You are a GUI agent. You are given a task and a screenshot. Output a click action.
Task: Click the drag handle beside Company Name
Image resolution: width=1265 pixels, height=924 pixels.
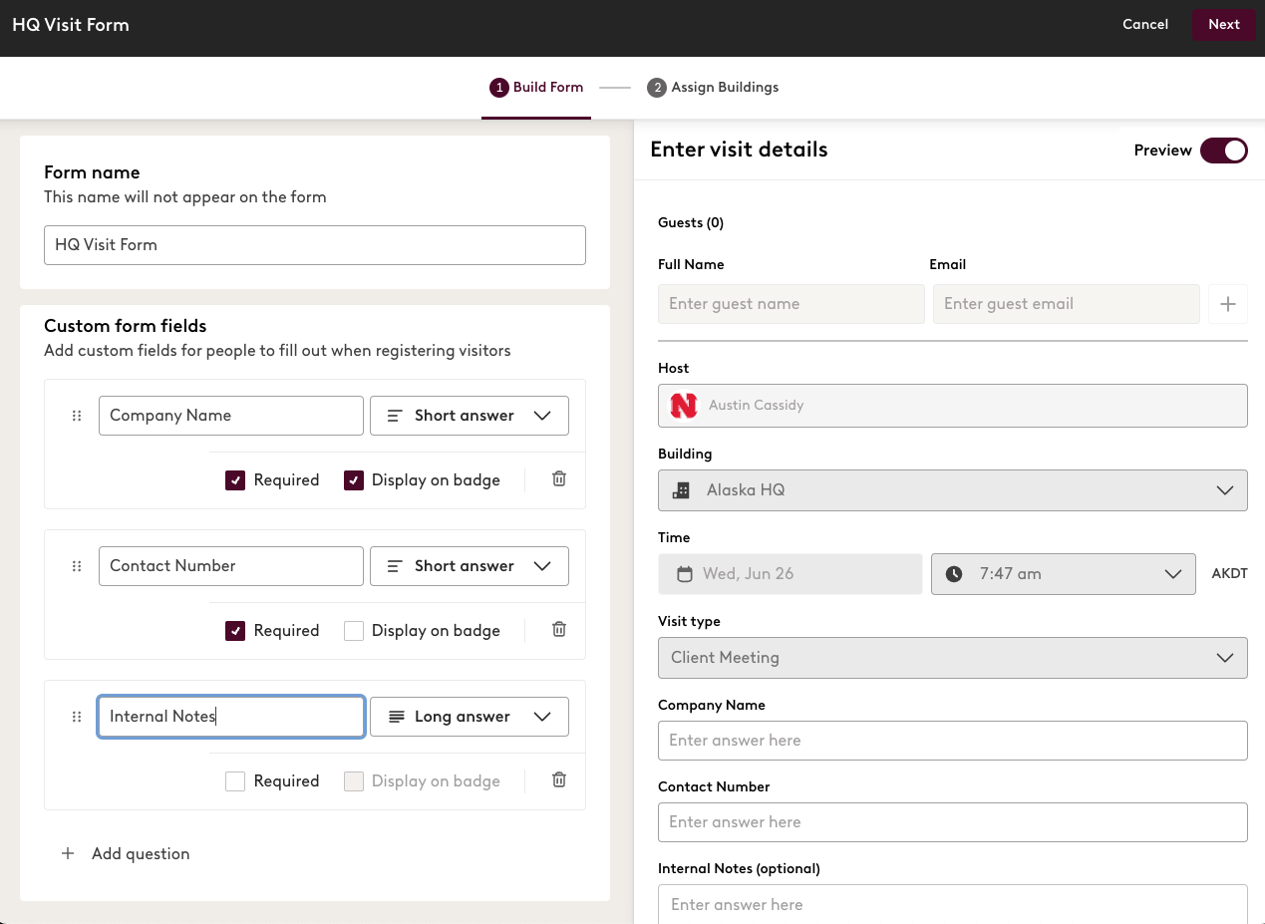[x=77, y=416]
